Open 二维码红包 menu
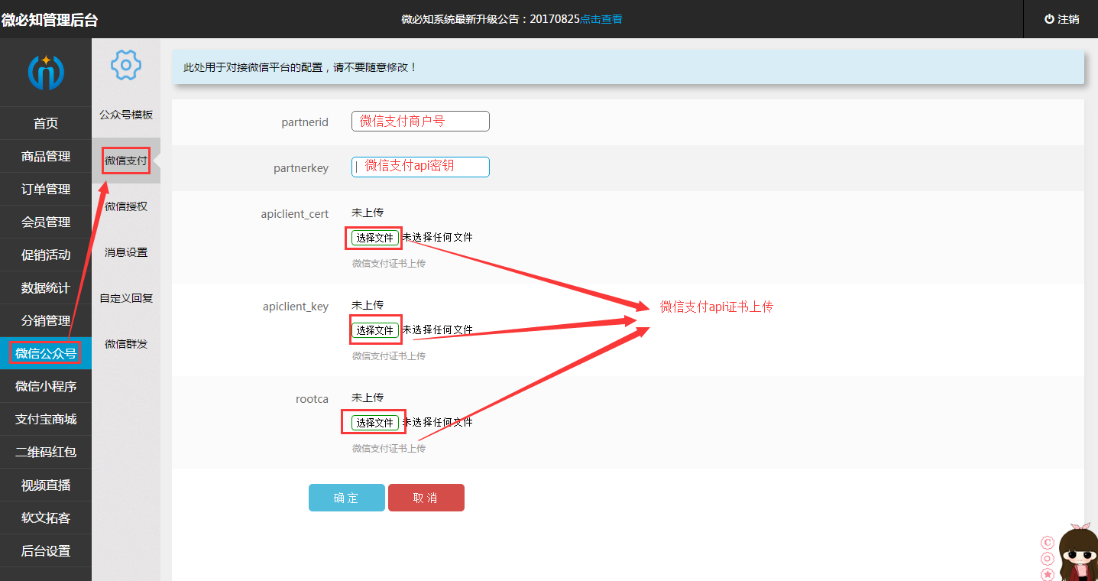This screenshot has width=1098, height=581. (46, 452)
